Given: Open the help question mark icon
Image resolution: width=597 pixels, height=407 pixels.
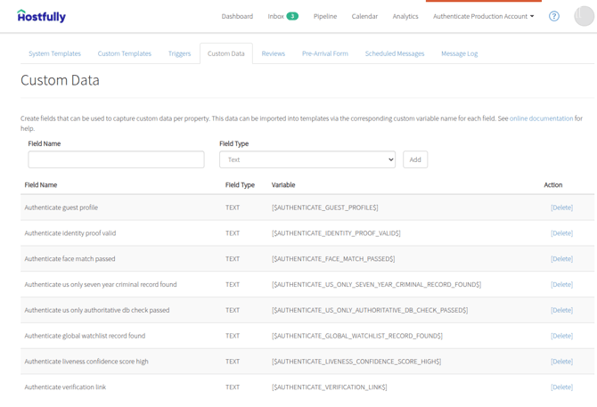Looking at the screenshot, I should 554,16.
